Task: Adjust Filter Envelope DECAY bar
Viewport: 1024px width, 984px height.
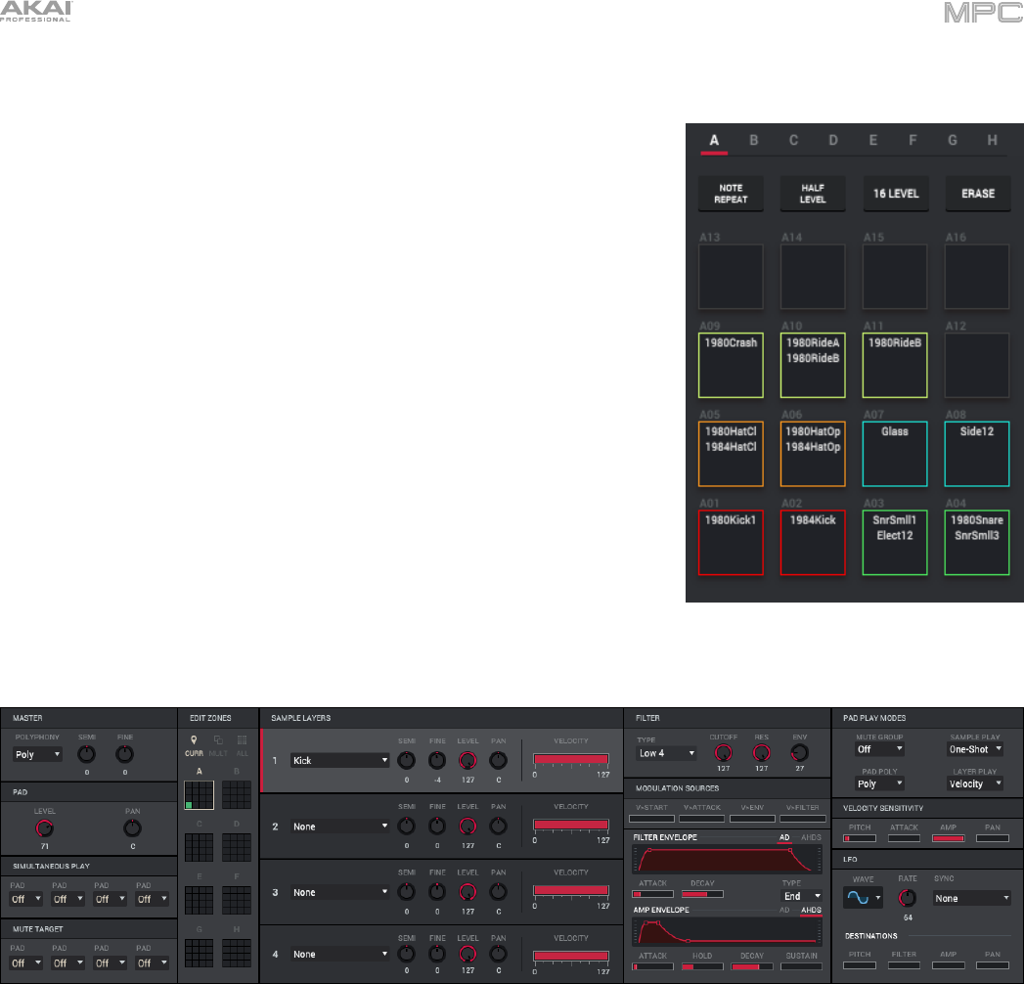Action: coord(702,895)
